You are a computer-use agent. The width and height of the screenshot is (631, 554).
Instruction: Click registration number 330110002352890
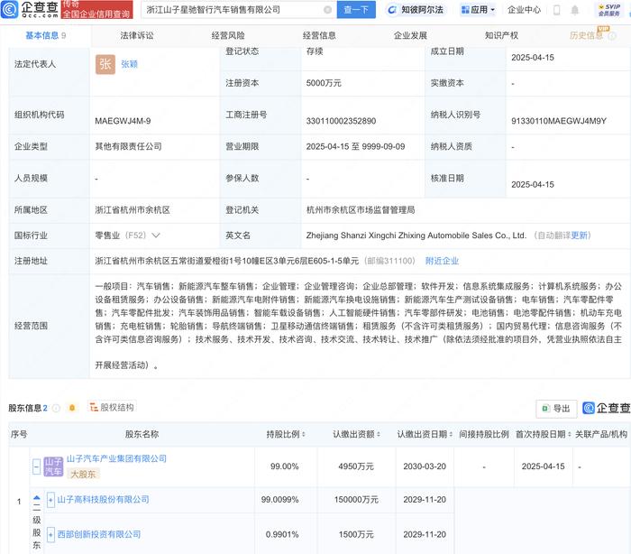pyautogui.click(x=341, y=121)
